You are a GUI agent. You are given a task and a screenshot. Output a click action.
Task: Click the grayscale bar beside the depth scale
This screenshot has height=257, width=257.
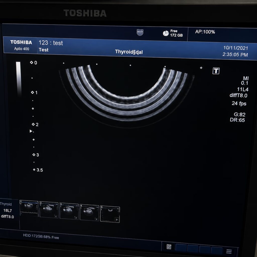19,79
